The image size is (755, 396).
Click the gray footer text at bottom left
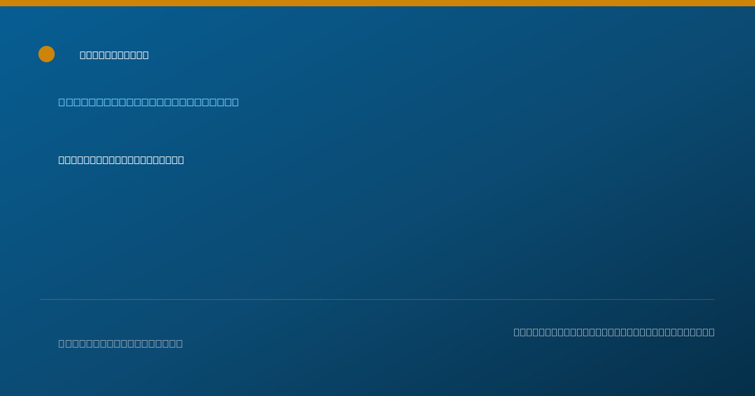[120, 343]
